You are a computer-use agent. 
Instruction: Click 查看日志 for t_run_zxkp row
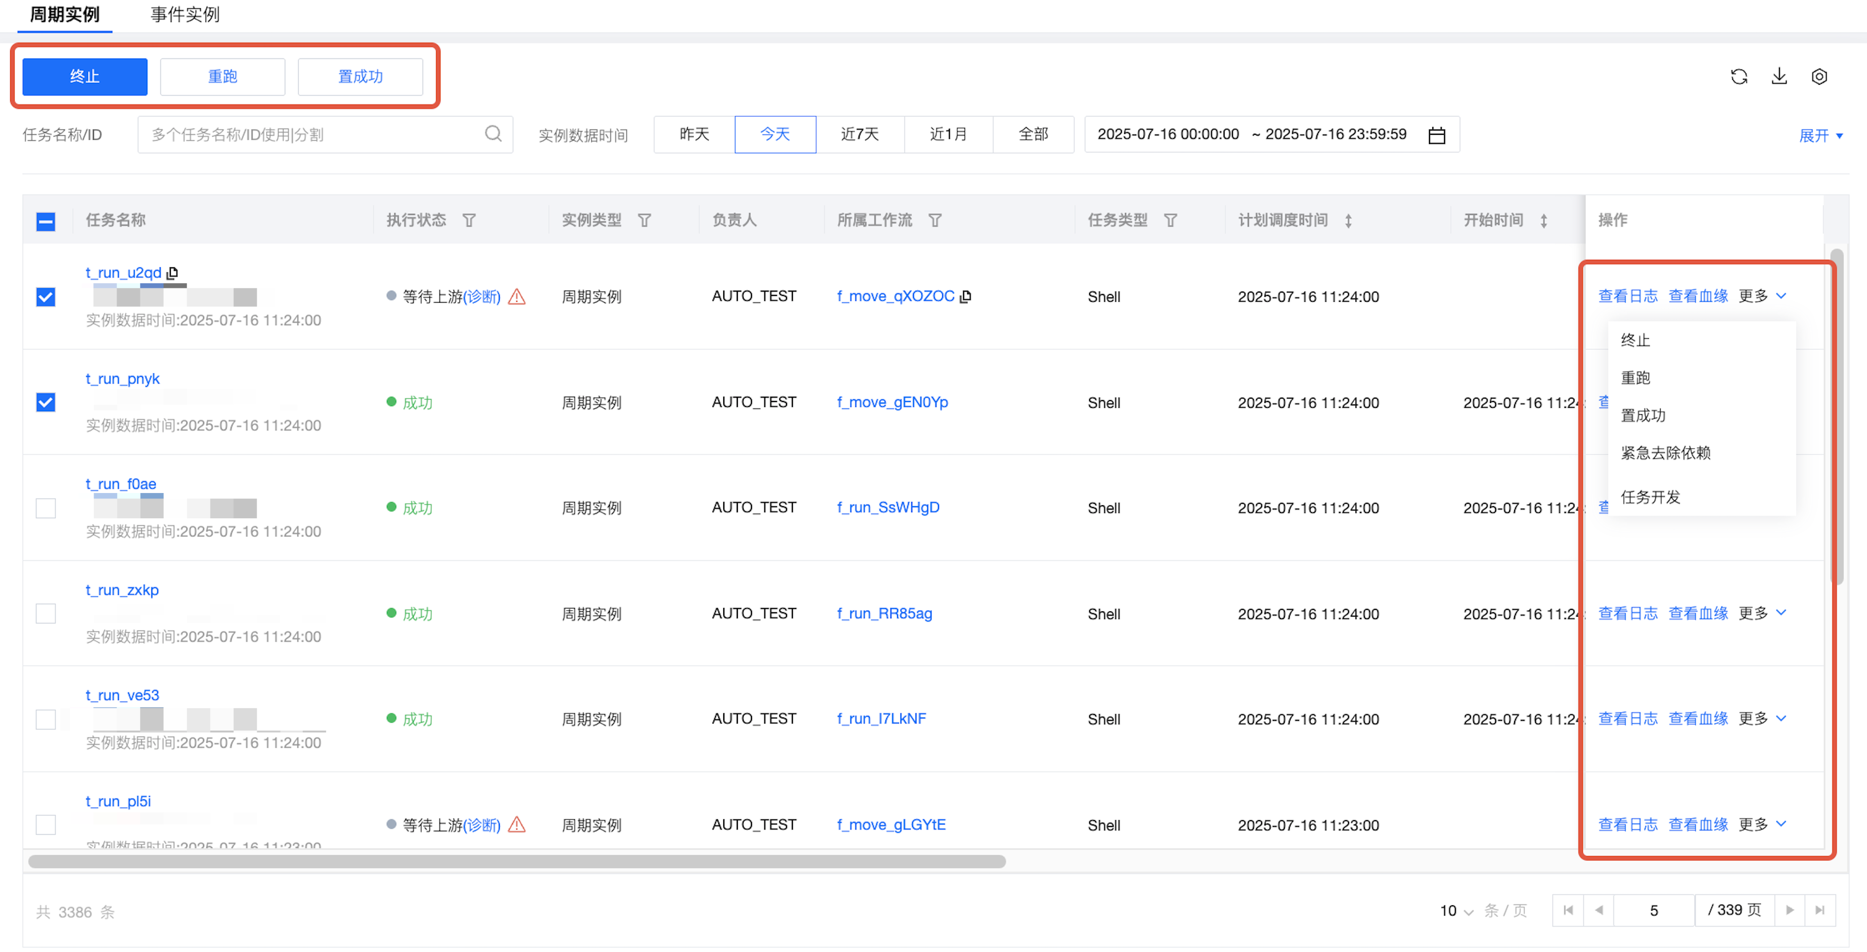(x=1628, y=613)
